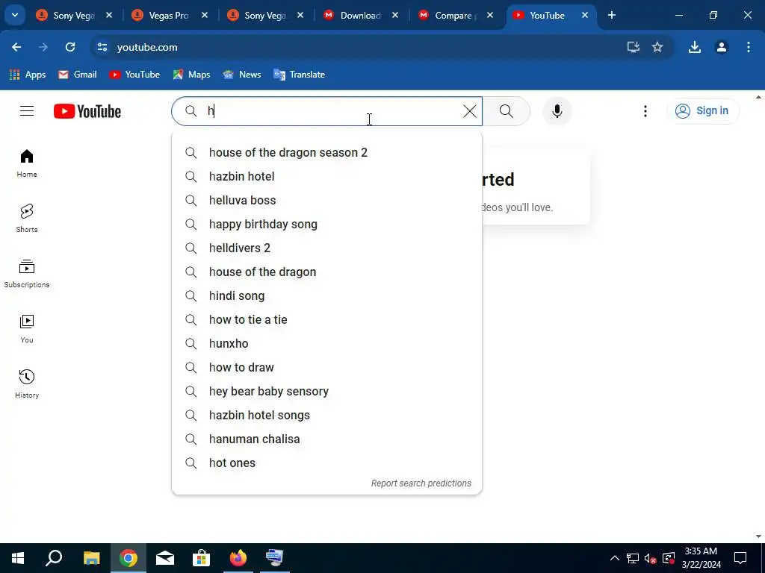Open Chrome downloads
This screenshot has width=765, height=573.
(694, 47)
